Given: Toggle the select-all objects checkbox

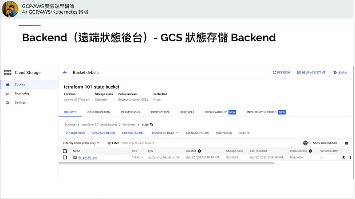Looking at the screenshot, I should pos(65,151).
